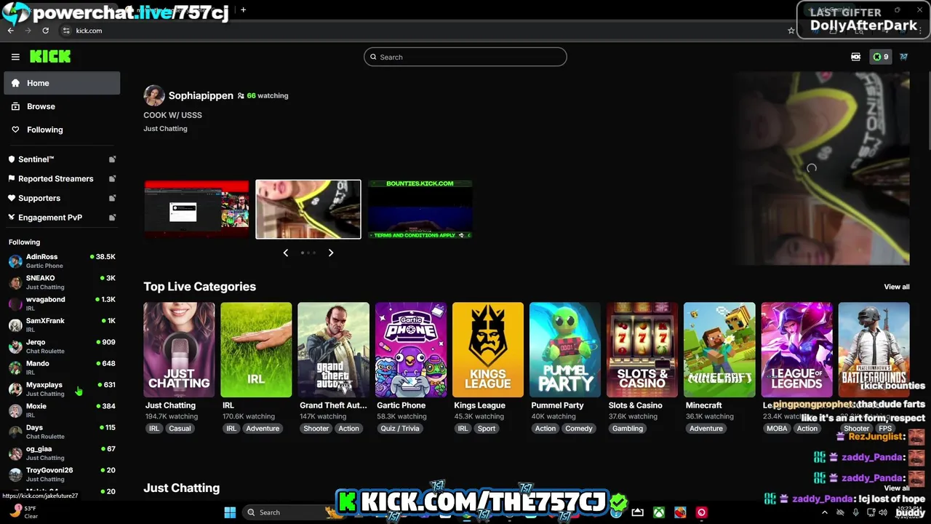This screenshot has width=931, height=524.
Task: Click the Gambling tag
Action: (x=628, y=429)
